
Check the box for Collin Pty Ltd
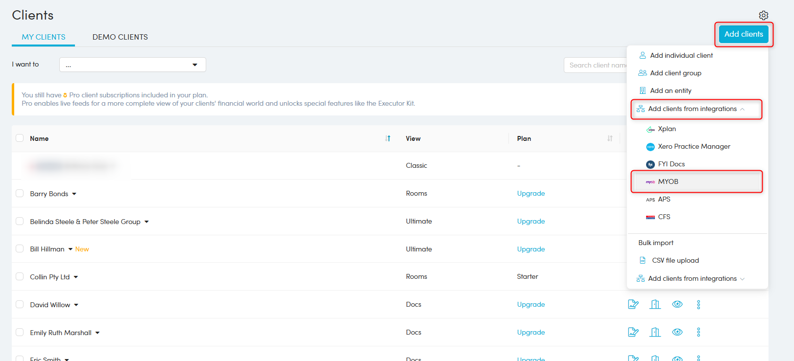(20, 276)
